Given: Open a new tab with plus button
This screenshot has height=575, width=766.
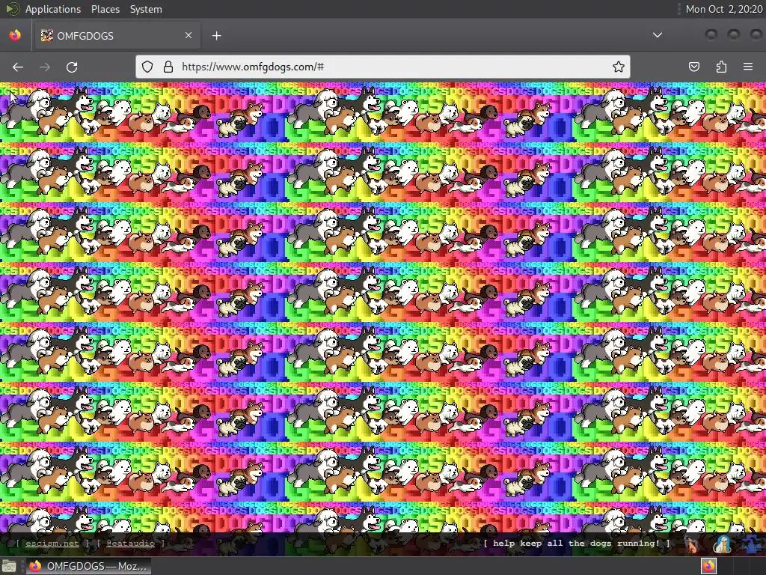Looking at the screenshot, I should pyautogui.click(x=216, y=36).
